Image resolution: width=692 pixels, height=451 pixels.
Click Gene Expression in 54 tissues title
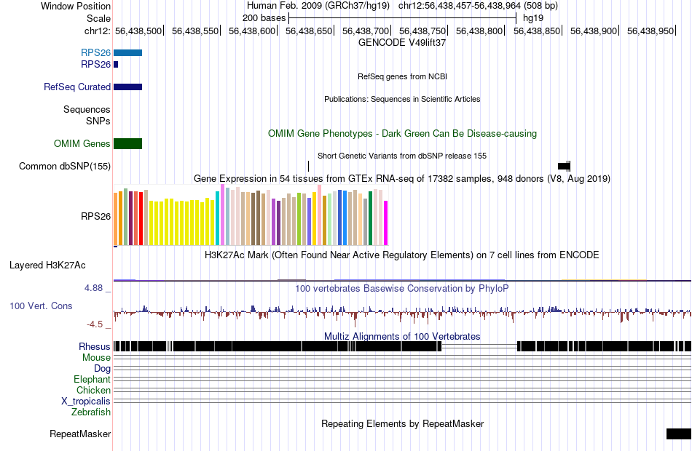click(x=402, y=178)
